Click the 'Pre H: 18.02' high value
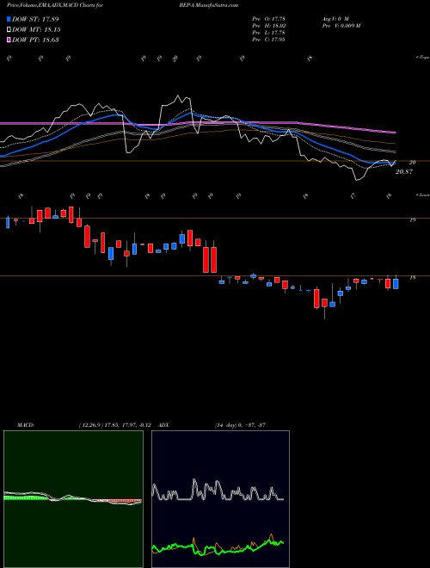This screenshot has height=568, width=430. [x=269, y=26]
